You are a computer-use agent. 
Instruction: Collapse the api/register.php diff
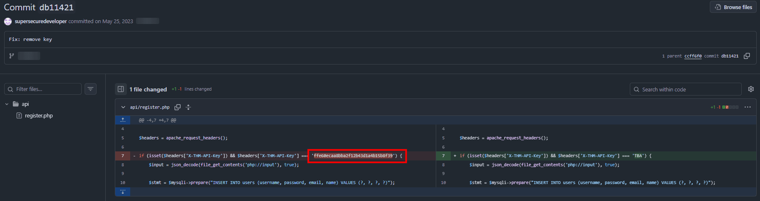[123, 107]
